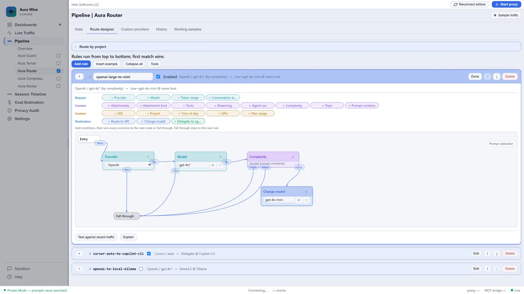Image resolution: width=524 pixels, height=294 pixels.
Task: Remove the Complexity node with its x
Action: [293, 157]
